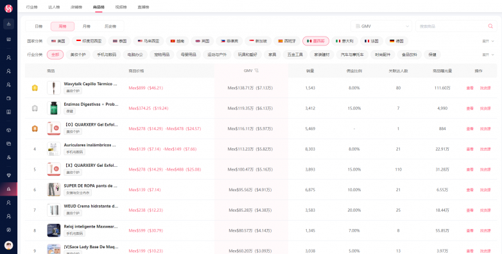This screenshot has width=502, height=254.
Task: Open the Wavytalk Cepillo Térmico product thumbnail
Action: (54, 88)
